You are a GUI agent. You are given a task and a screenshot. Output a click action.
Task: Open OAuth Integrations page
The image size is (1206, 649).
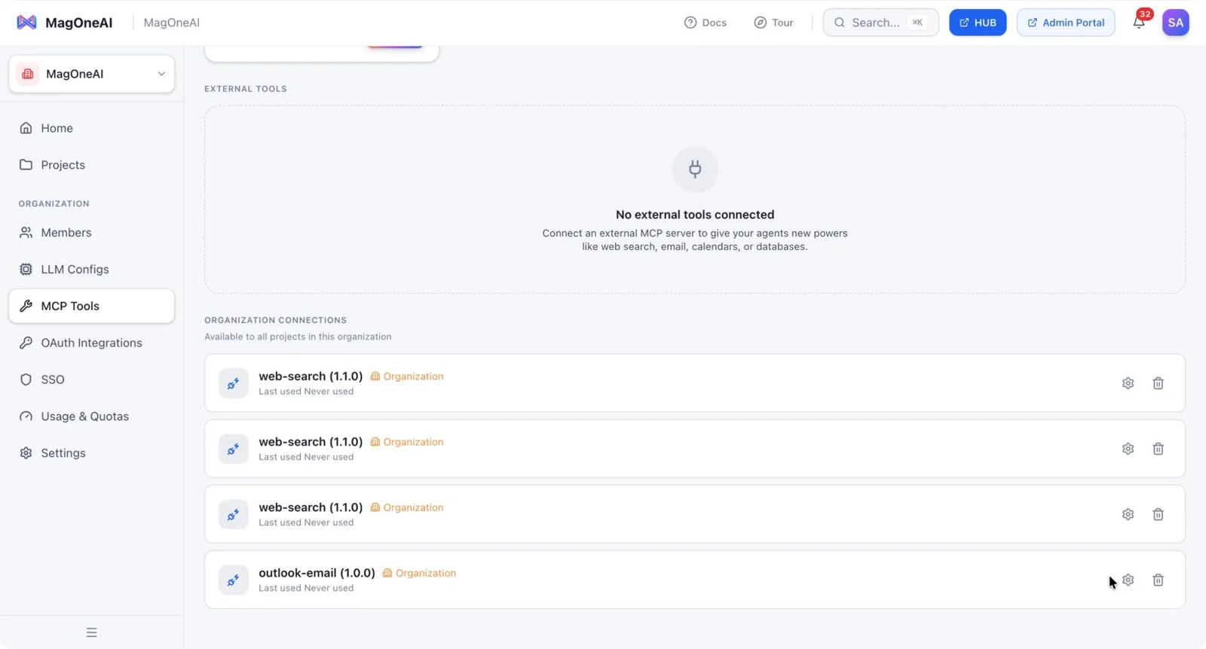[x=92, y=343]
